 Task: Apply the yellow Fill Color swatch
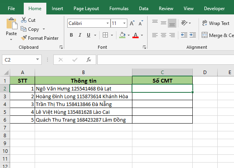[122, 35]
